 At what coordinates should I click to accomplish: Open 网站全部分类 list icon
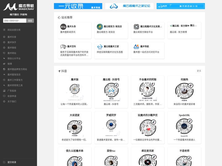[4, 30]
